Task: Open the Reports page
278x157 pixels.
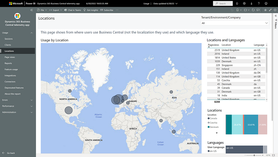Action: 8,63
